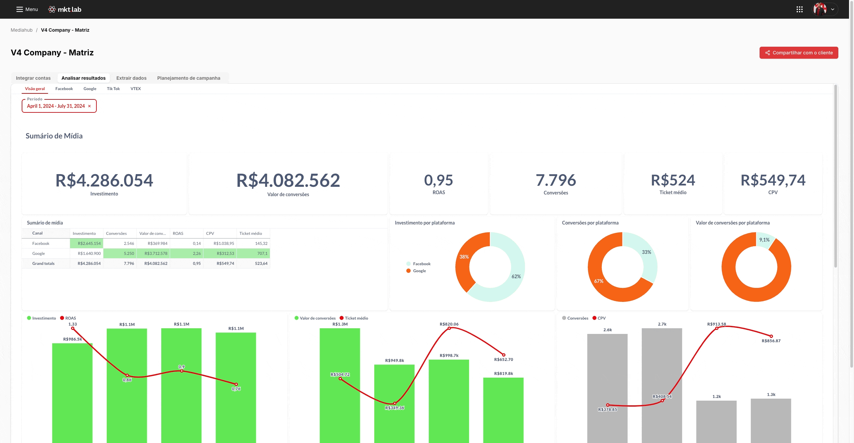Viewport: 854px width, 443px height.
Task: Click Compartilhar com o cliente button
Action: (x=799, y=53)
